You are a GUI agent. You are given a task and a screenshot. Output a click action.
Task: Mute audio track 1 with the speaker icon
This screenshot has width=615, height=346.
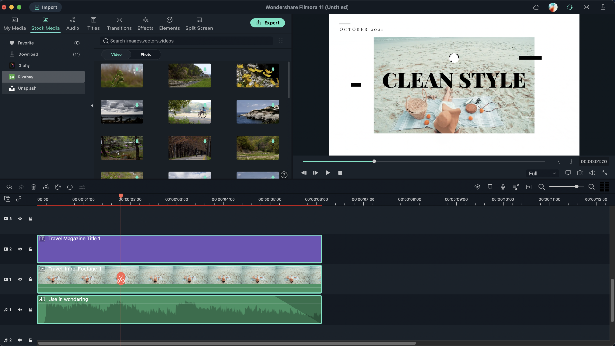[20, 310]
